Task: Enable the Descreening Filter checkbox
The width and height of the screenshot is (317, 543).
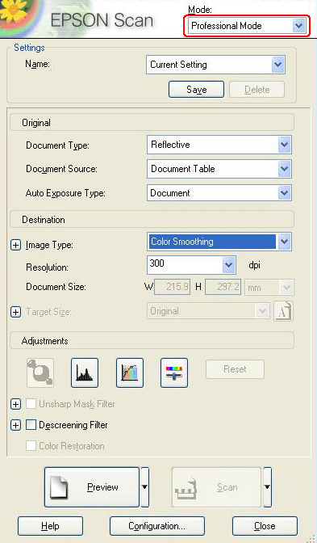Action: [x=31, y=425]
